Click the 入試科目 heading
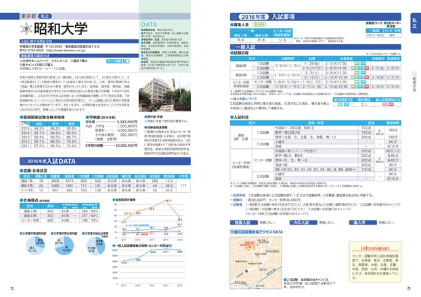The width and height of the screenshot is (421, 297). click(240, 117)
